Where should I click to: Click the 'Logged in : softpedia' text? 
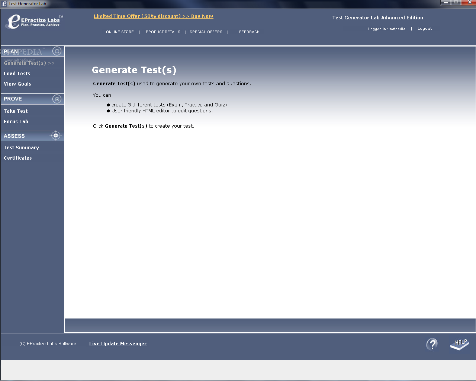pos(387,29)
